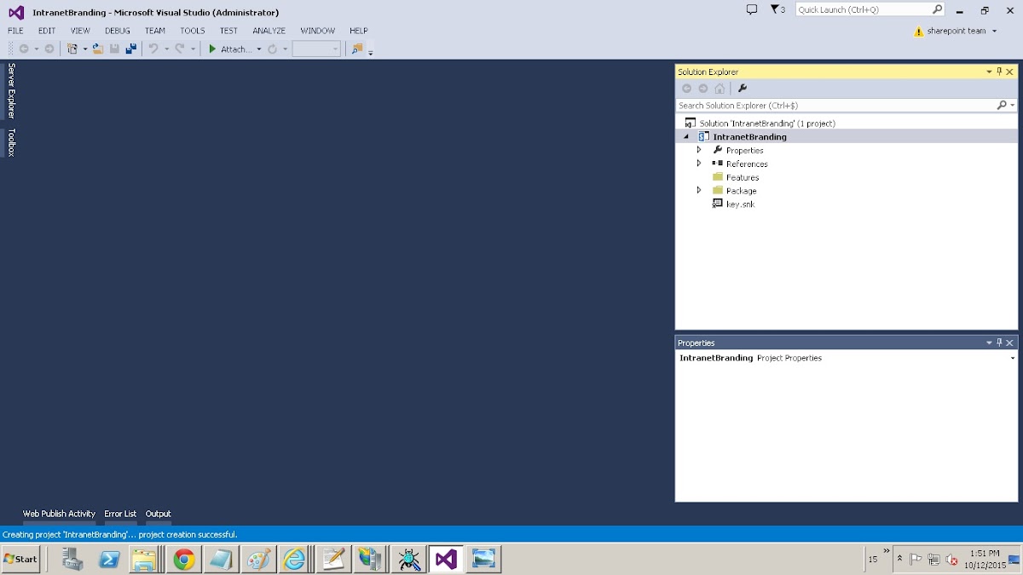Open the Attach debug target dropdown arrow

pos(259,49)
